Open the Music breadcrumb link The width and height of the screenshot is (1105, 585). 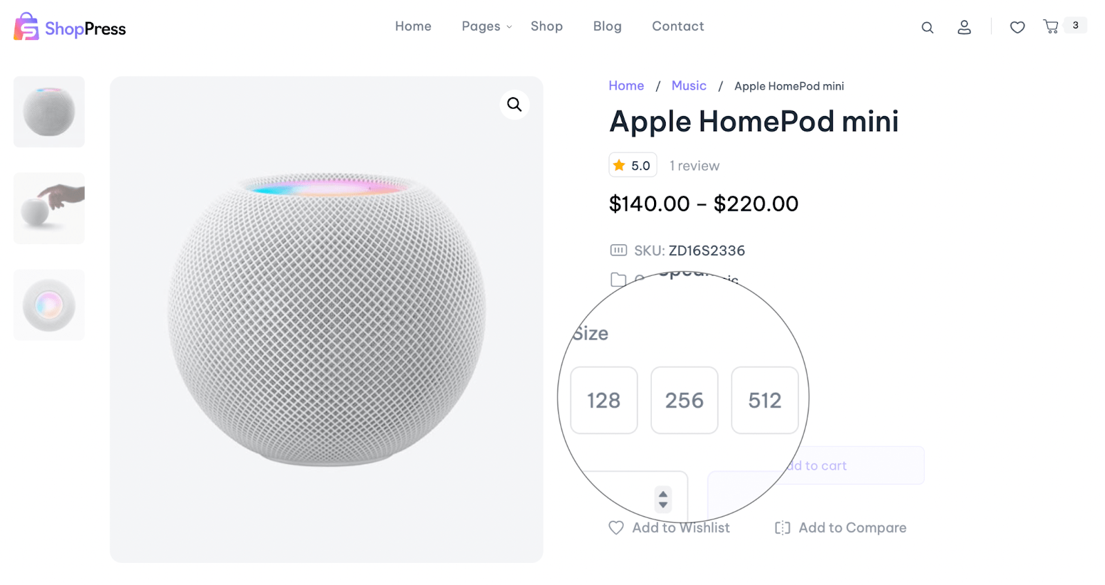tap(689, 86)
